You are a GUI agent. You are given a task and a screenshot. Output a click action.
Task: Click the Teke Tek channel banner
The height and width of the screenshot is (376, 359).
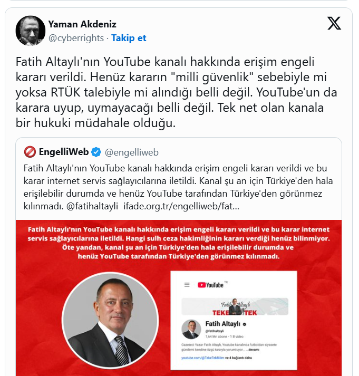pos(235,306)
